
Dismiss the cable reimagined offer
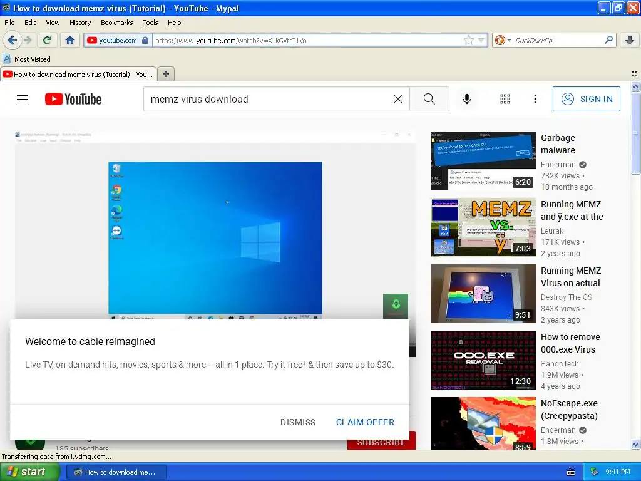[297, 422]
